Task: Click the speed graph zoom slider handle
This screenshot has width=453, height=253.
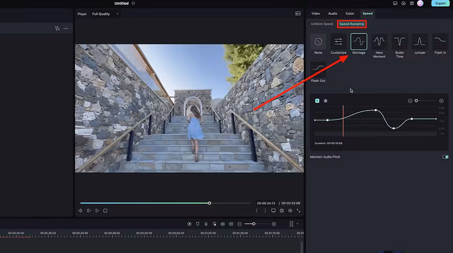Action: [416, 100]
